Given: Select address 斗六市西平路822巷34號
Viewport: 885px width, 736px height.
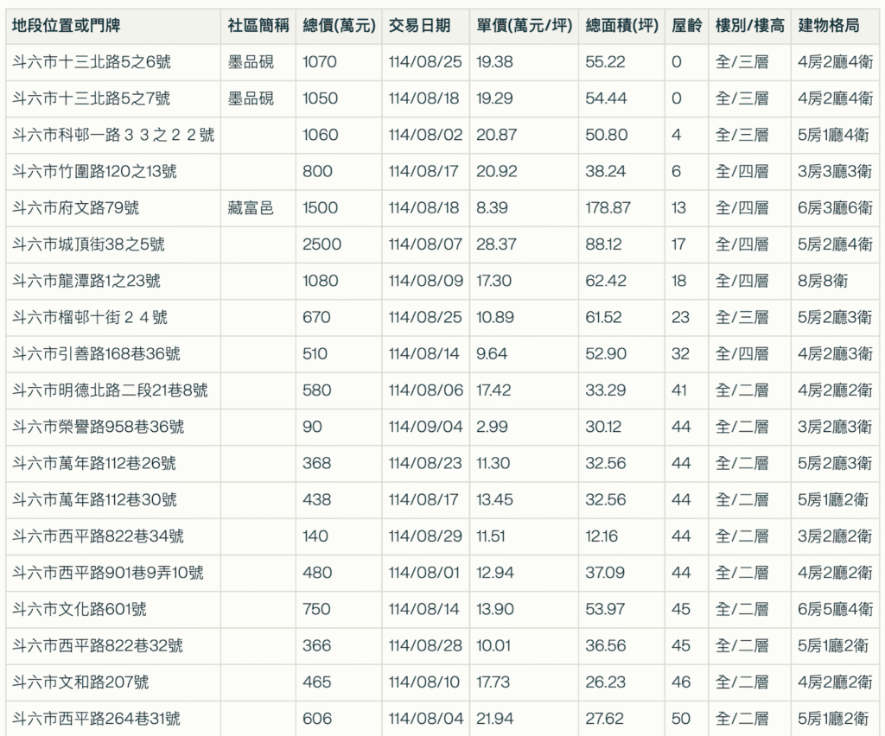Looking at the screenshot, I should tap(99, 536).
